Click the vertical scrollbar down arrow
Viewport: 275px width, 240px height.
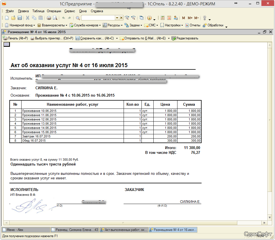coord(270,218)
